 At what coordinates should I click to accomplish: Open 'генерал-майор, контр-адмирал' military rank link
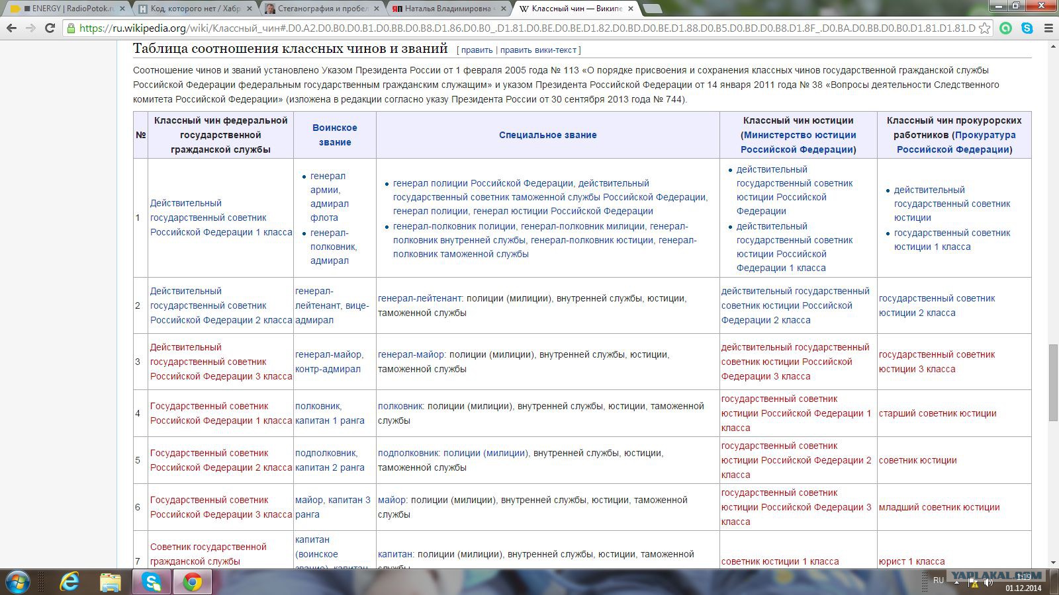[329, 362]
